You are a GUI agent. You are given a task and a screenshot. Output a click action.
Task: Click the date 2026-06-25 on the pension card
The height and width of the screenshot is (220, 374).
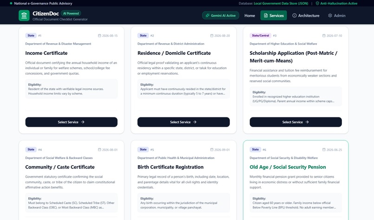[334, 149]
